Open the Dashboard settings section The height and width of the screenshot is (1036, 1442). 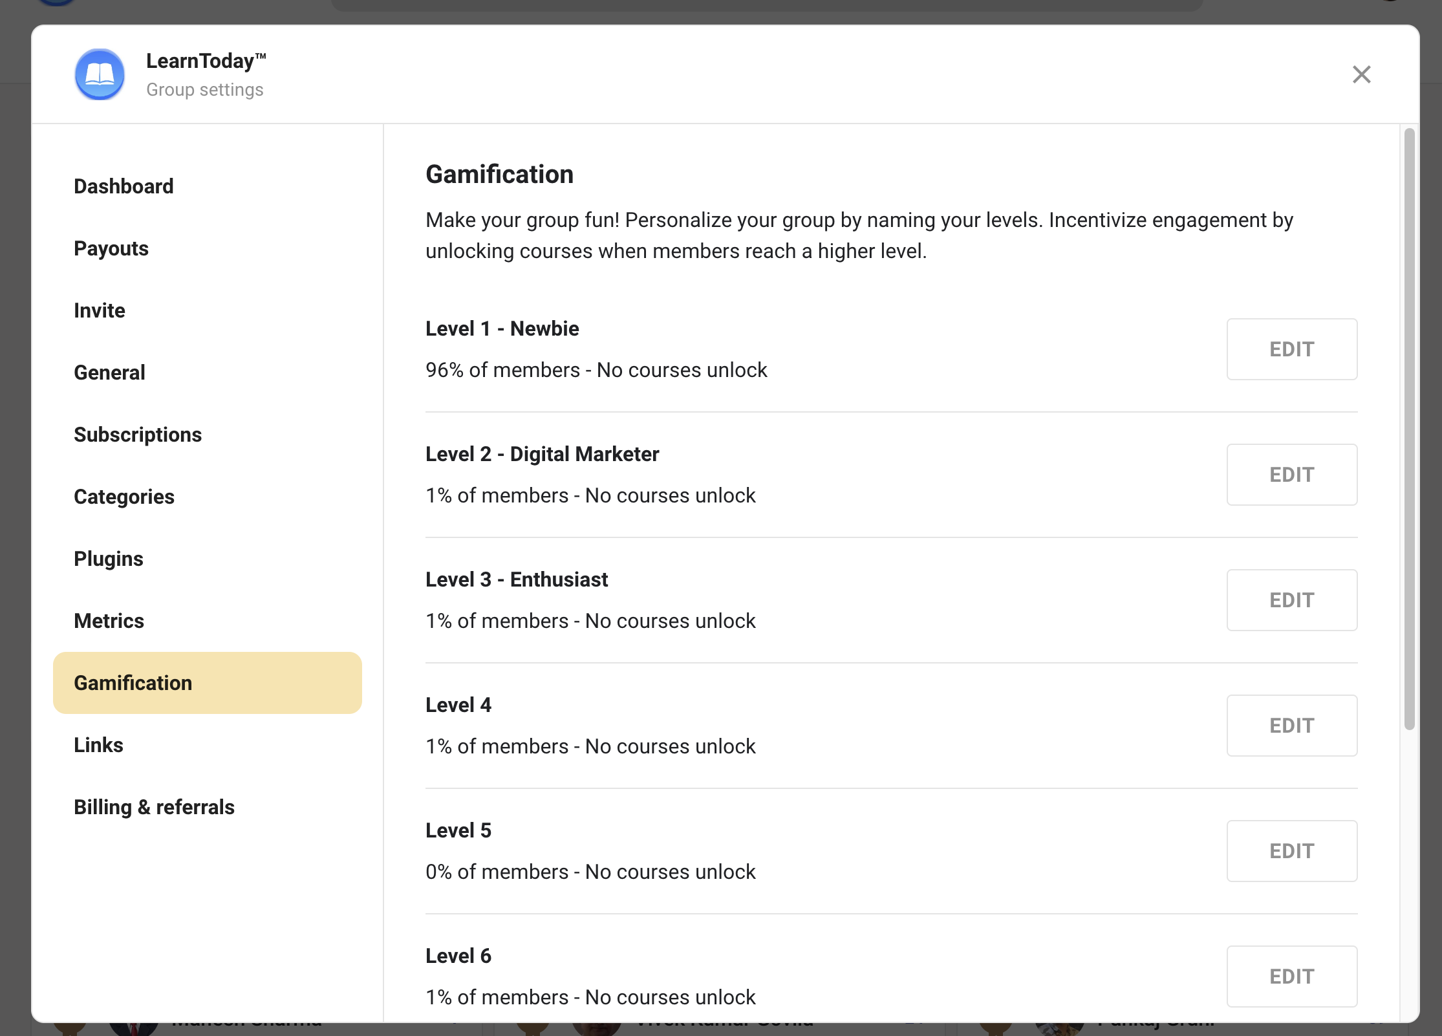point(124,186)
